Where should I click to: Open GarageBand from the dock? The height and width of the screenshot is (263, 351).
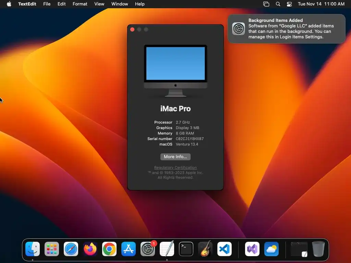pos(205,249)
